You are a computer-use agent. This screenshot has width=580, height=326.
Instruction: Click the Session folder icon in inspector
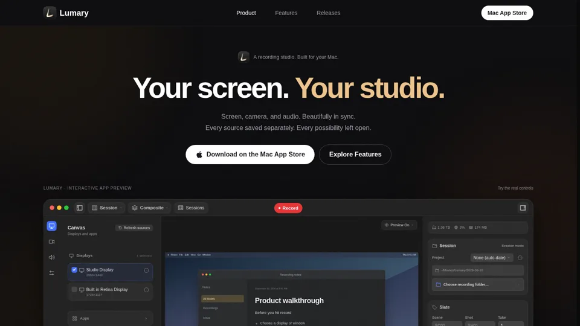[x=434, y=246]
